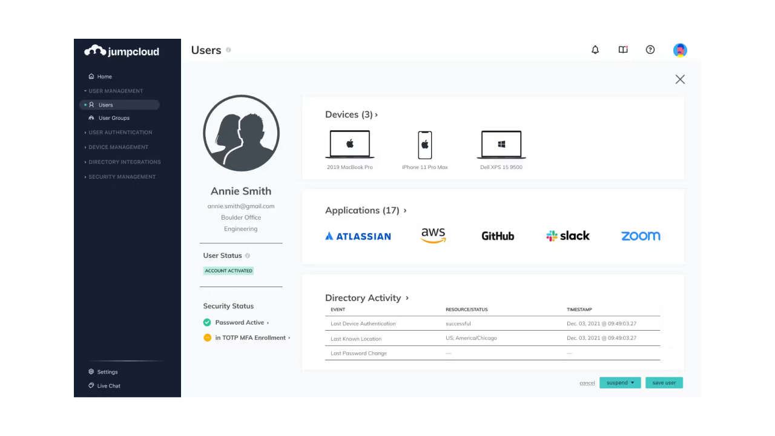The width and height of the screenshot is (775, 436).
Task: Click the green check beside Password Active
Action: click(207, 323)
